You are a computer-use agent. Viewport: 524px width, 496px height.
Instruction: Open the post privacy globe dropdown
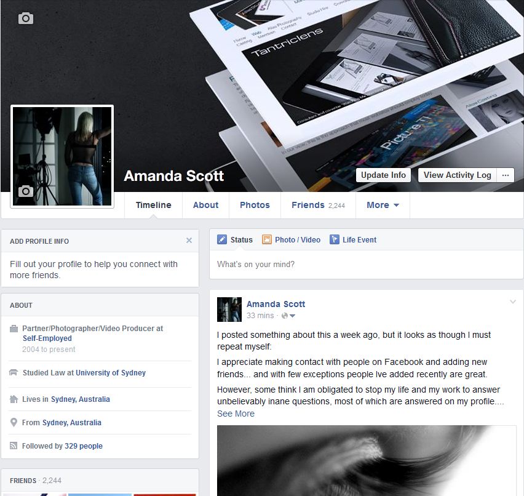click(x=288, y=316)
